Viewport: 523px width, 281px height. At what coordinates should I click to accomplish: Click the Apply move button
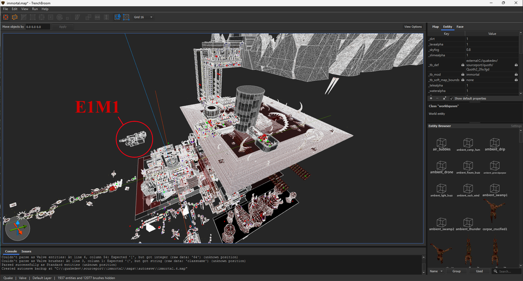(63, 27)
